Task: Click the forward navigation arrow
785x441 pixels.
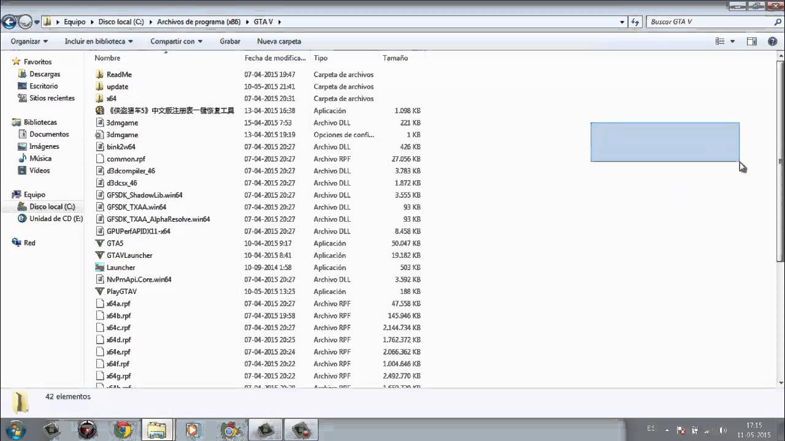Action: click(25, 22)
